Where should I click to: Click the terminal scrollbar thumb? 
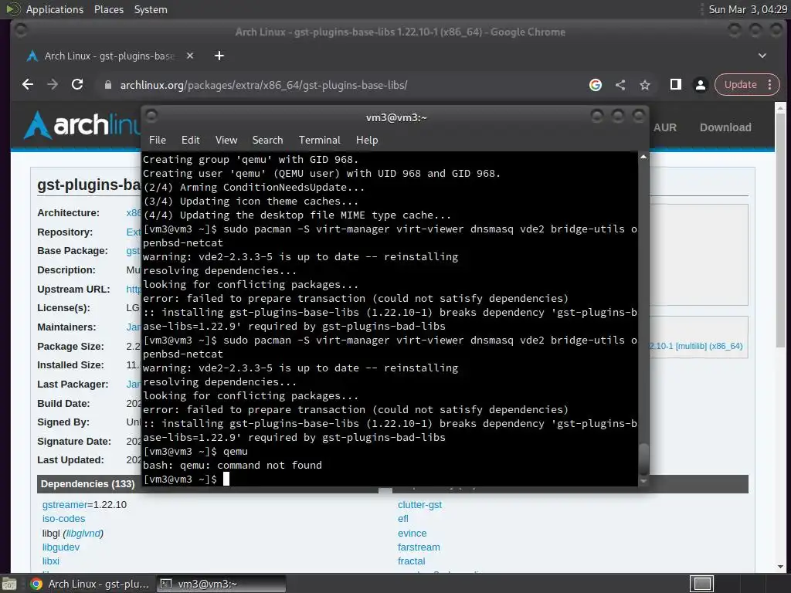pos(643,459)
